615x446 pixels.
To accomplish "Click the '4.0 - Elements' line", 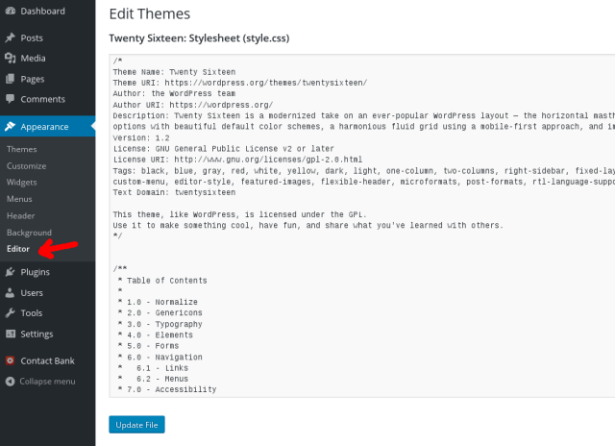I will pos(156,335).
